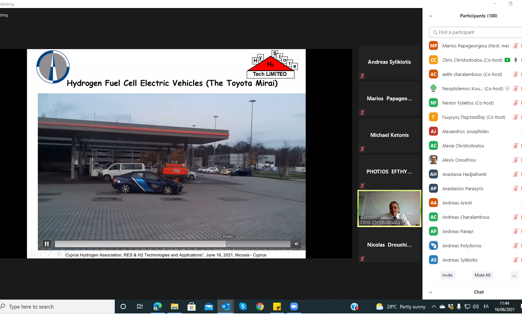Click the MP avatar for Marios Papageorgiou

pos(434,46)
